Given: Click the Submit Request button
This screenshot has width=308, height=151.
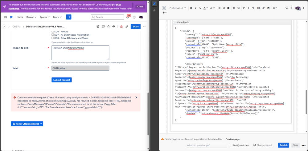Looking at the screenshot, I should (x=62, y=80).
